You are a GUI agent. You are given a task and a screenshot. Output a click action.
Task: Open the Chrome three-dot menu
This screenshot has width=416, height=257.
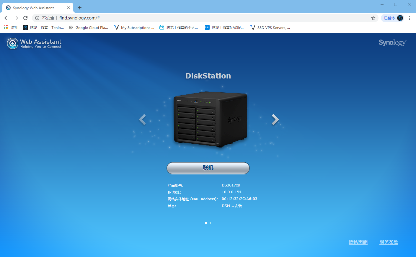click(410, 18)
